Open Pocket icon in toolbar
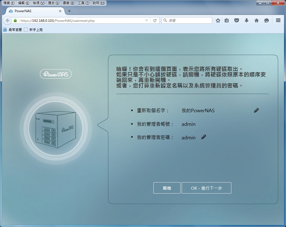 click(x=237, y=20)
